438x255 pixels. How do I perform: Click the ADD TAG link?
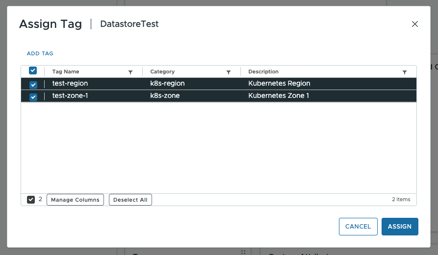[x=40, y=53]
